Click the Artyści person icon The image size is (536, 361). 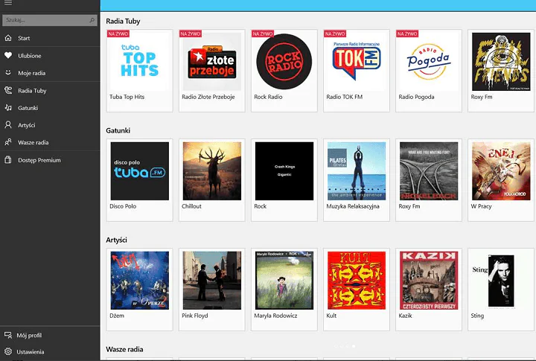pos(8,125)
